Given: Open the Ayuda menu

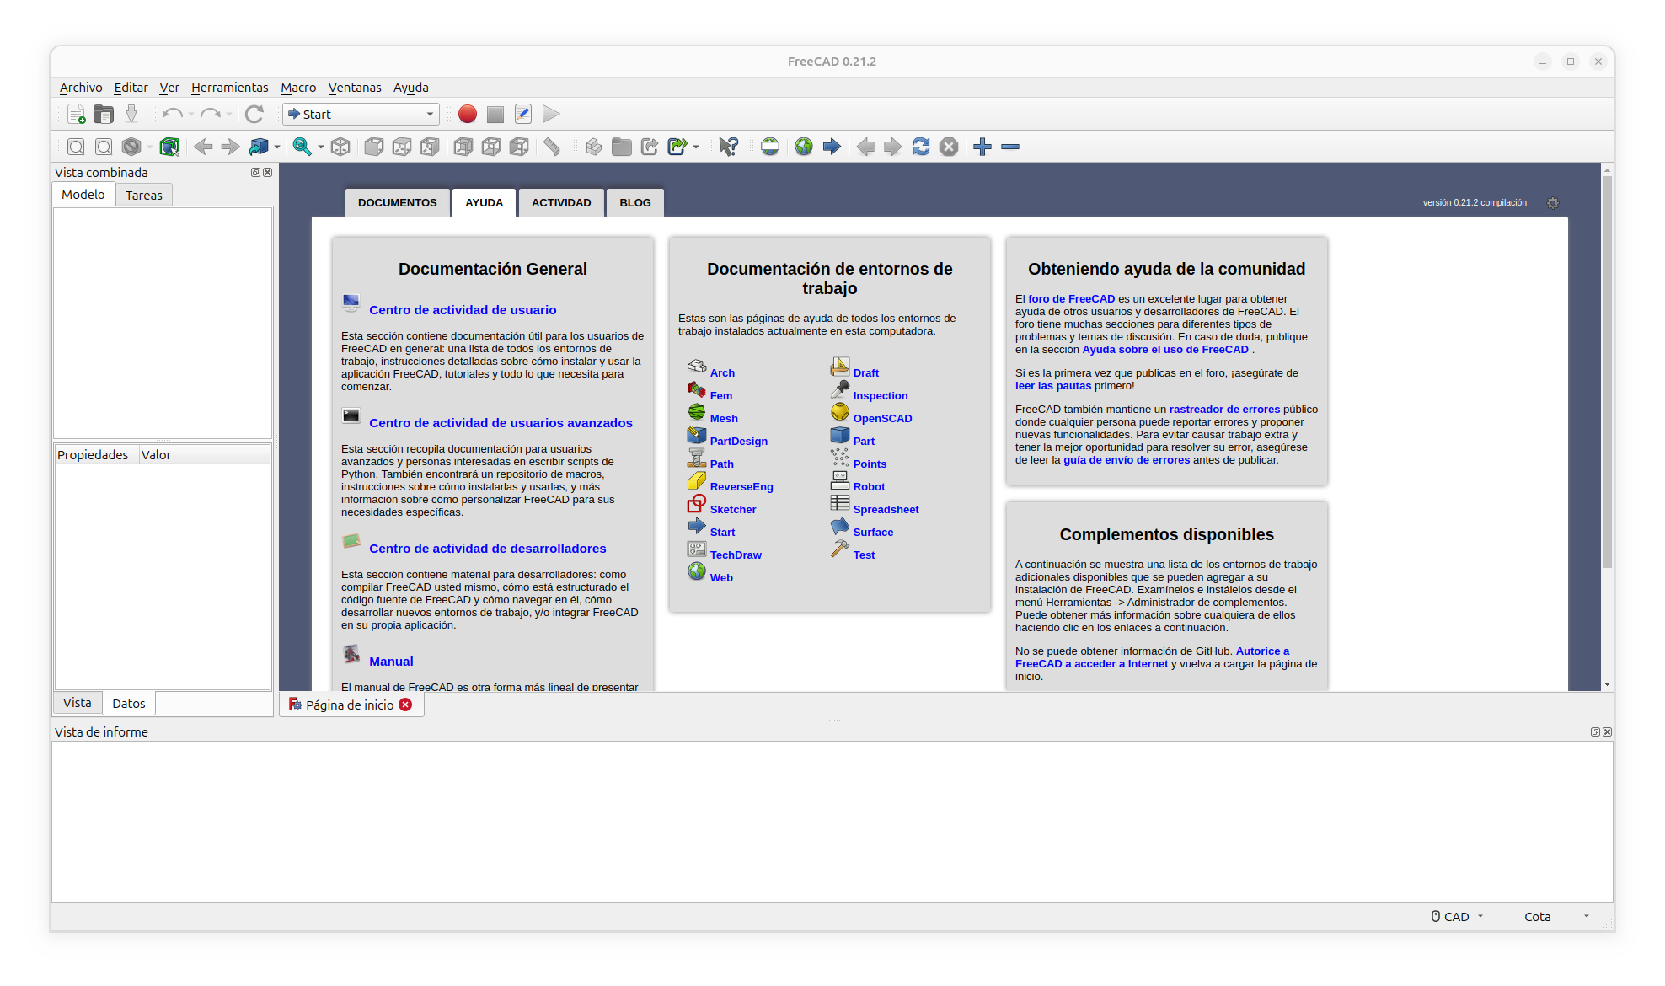Looking at the screenshot, I should coord(410,88).
